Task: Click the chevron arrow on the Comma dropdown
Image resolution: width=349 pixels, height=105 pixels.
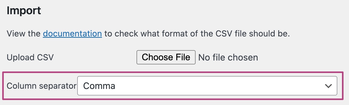Action: (x=328, y=86)
